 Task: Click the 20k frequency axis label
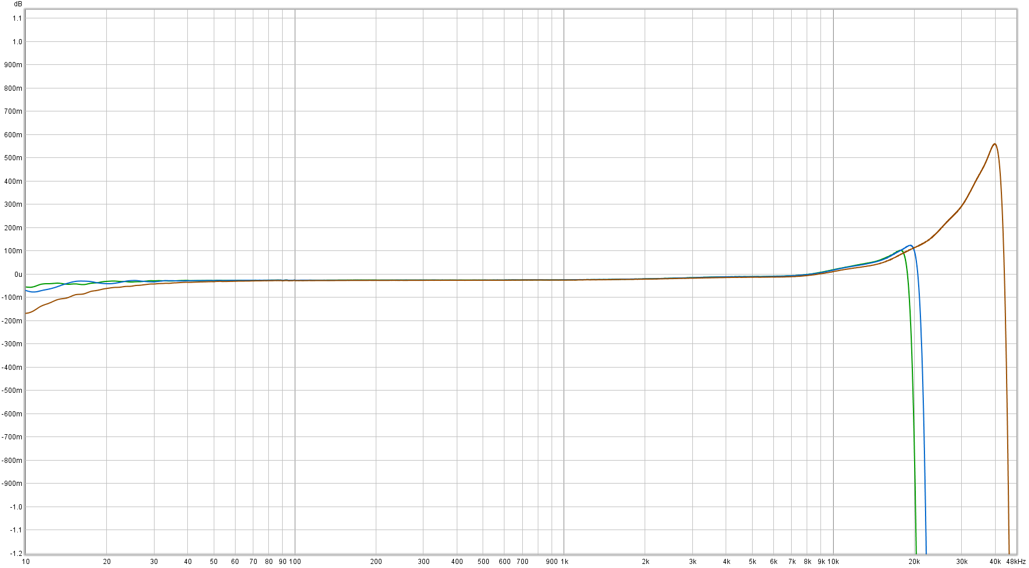[914, 562]
